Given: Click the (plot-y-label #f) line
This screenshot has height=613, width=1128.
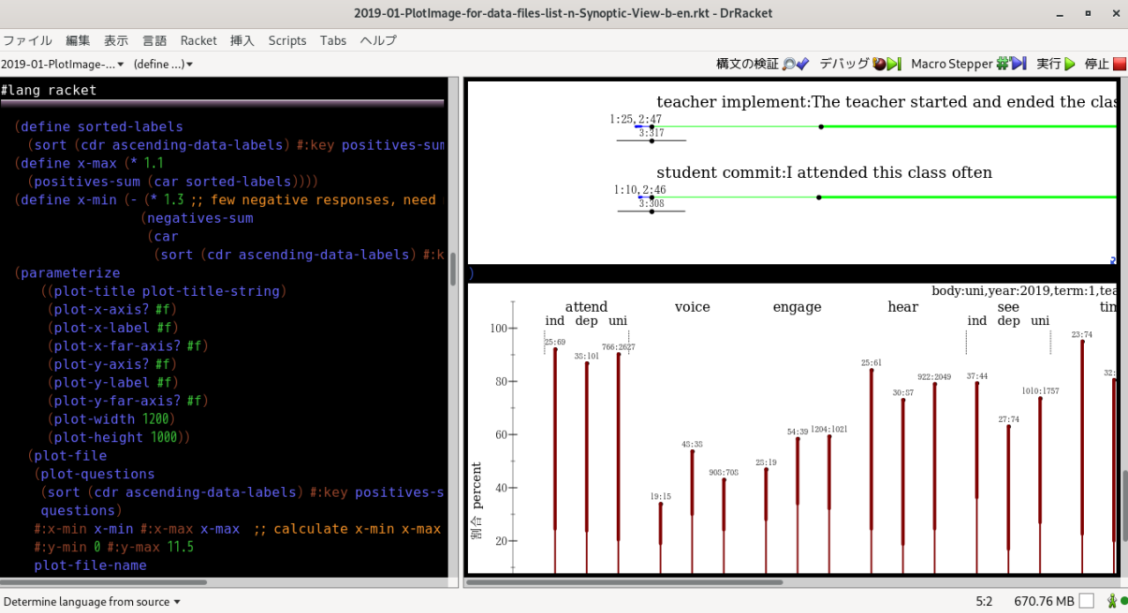Looking at the screenshot, I should (x=112, y=382).
